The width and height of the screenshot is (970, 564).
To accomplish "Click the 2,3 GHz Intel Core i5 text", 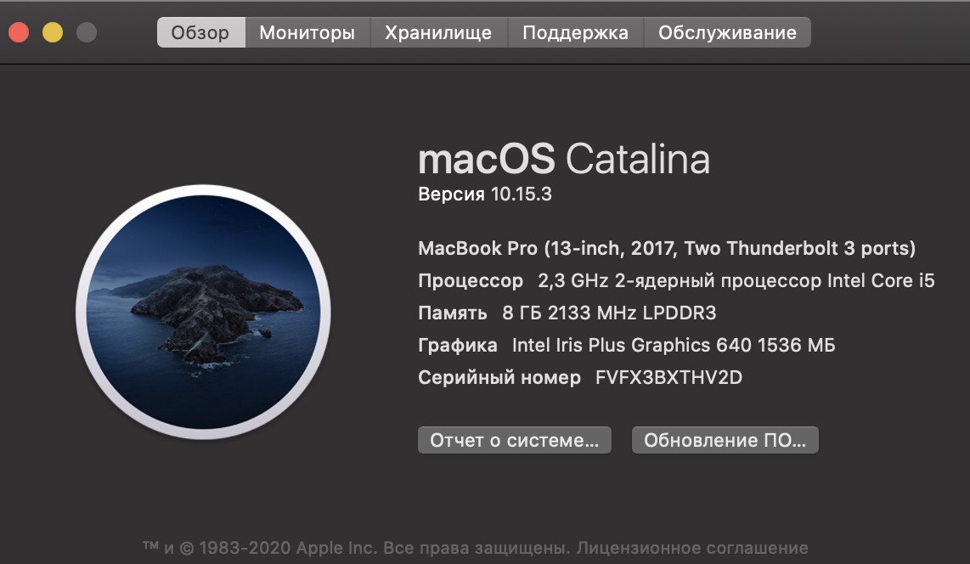I will (x=736, y=281).
